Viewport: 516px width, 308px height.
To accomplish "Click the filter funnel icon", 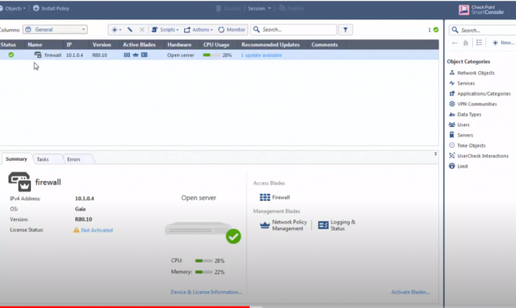I will 345,29.
